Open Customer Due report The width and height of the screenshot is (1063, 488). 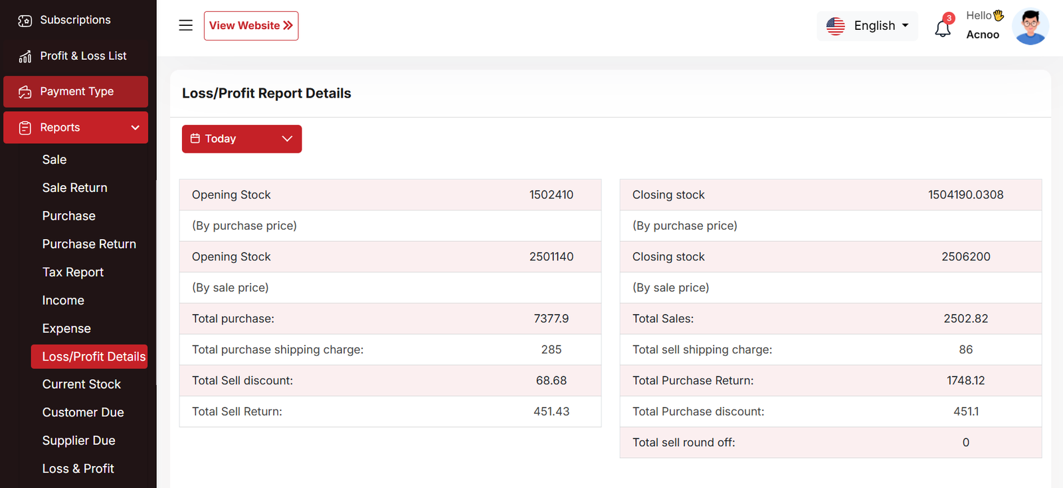[83, 412]
